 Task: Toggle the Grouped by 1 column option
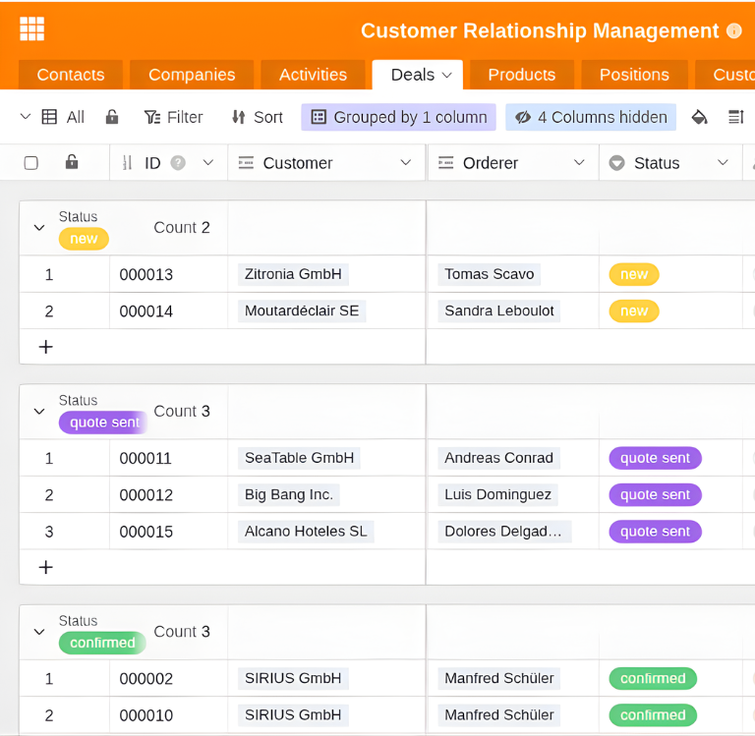pos(398,117)
